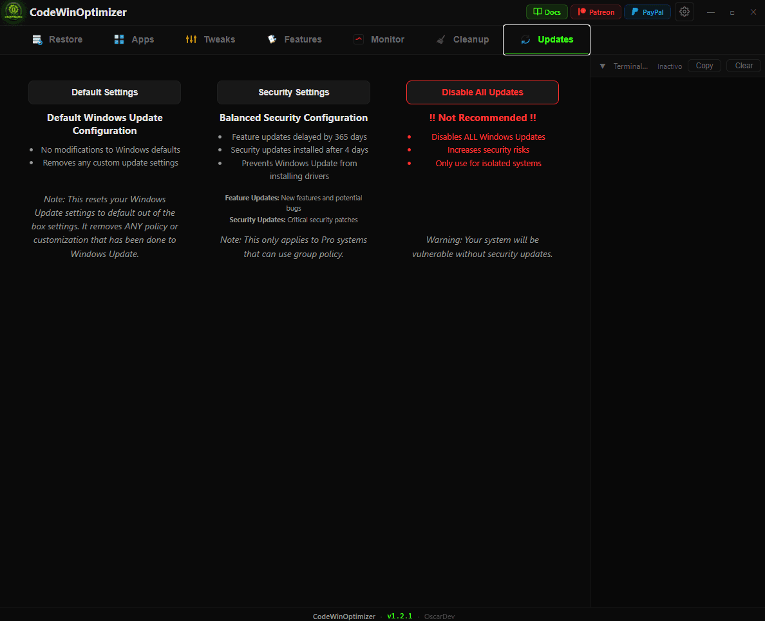
Task: Open the PayPal donation link
Action: pos(647,12)
